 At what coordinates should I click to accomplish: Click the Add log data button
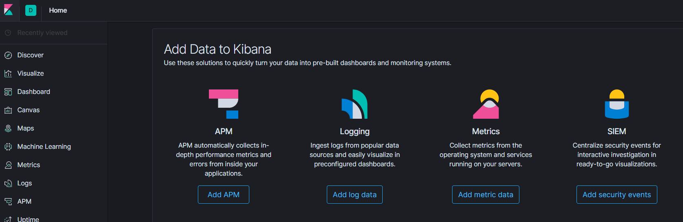(355, 195)
